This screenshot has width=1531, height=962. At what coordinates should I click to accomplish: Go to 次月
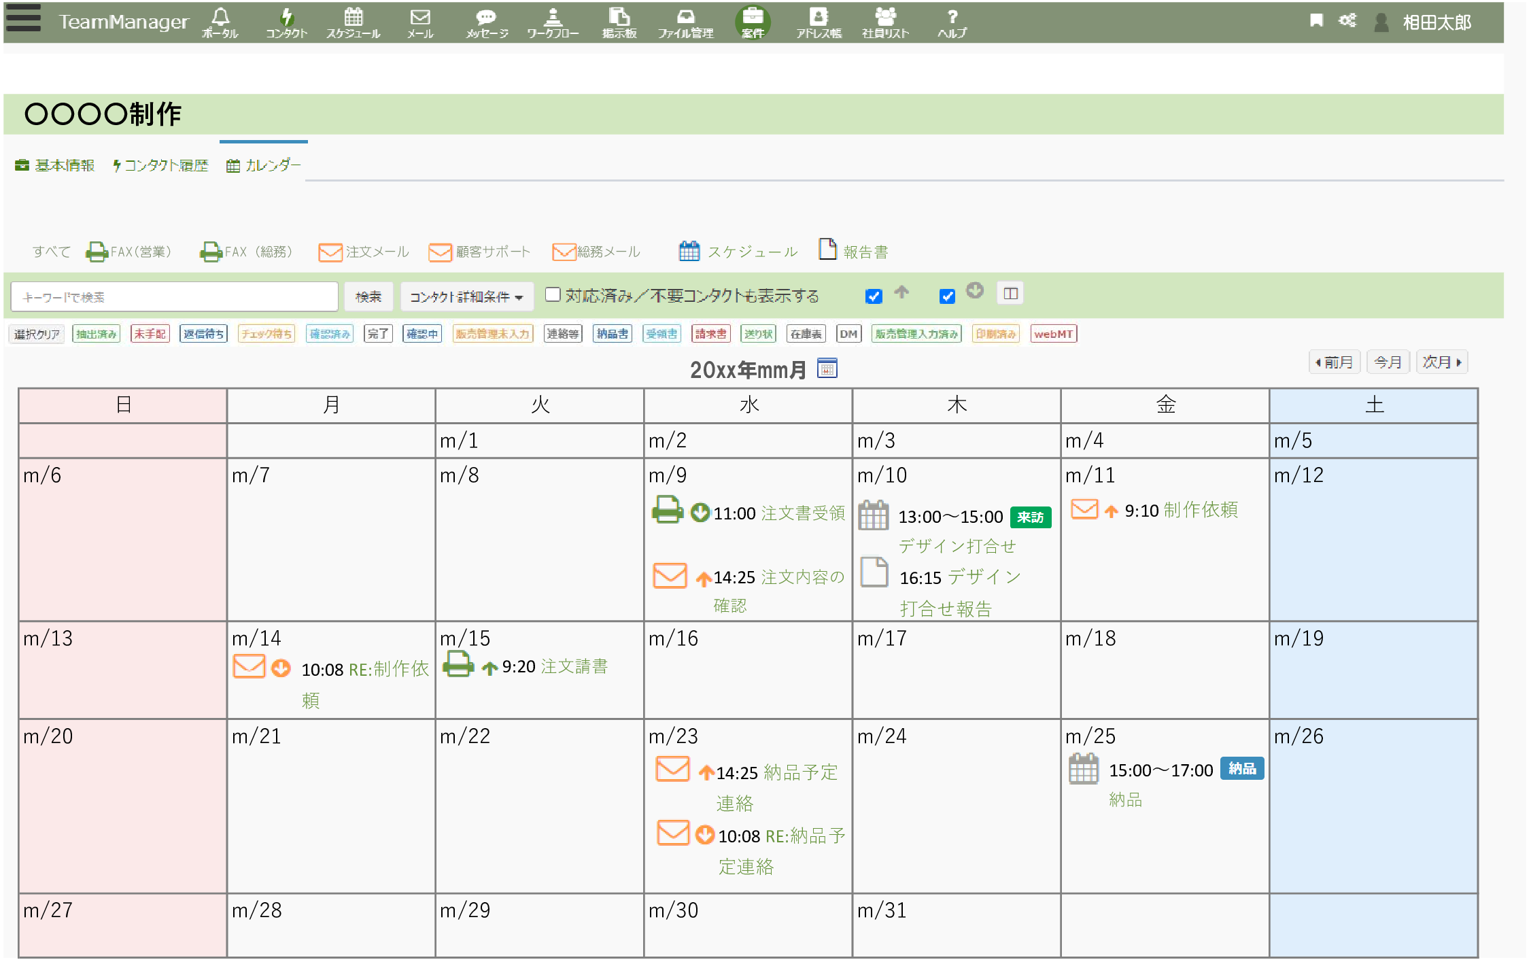(x=1442, y=362)
